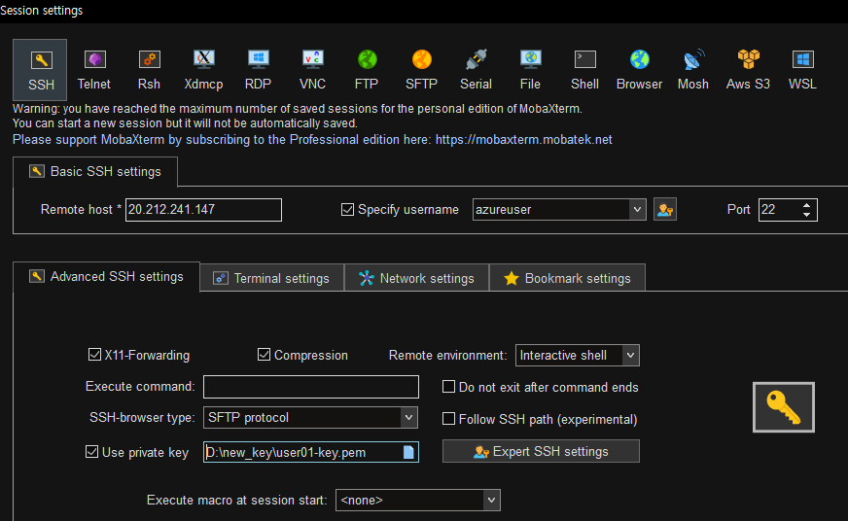
Task: Open the Browser session type
Action: [x=639, y=70]
